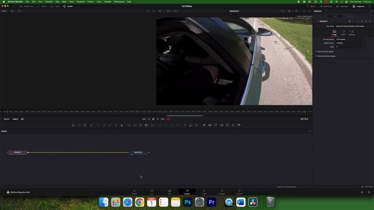Screen dimensions: 374x210
Task: Switch to Fairlight page tab
Action: 222,192
